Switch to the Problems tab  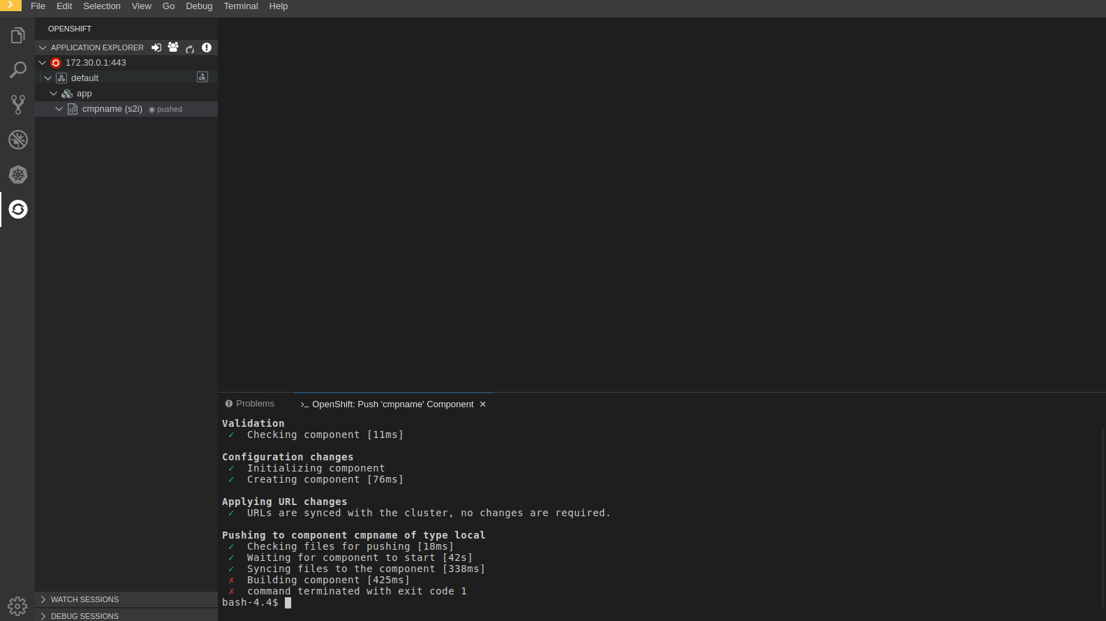pos(250,404)
